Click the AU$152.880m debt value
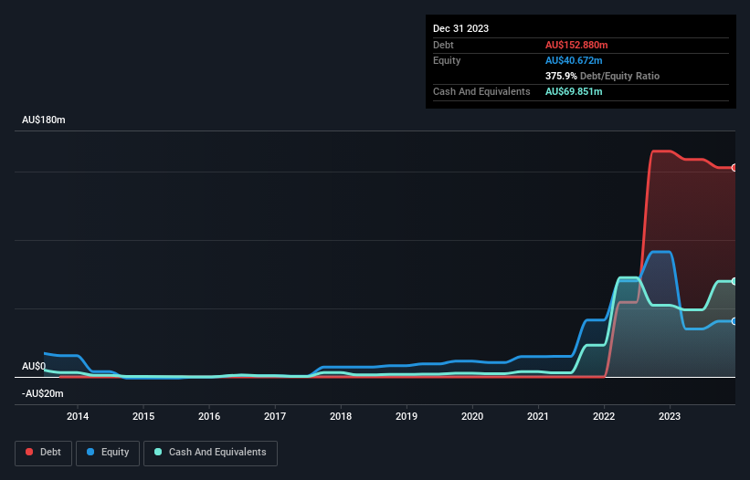 [576, 45]
